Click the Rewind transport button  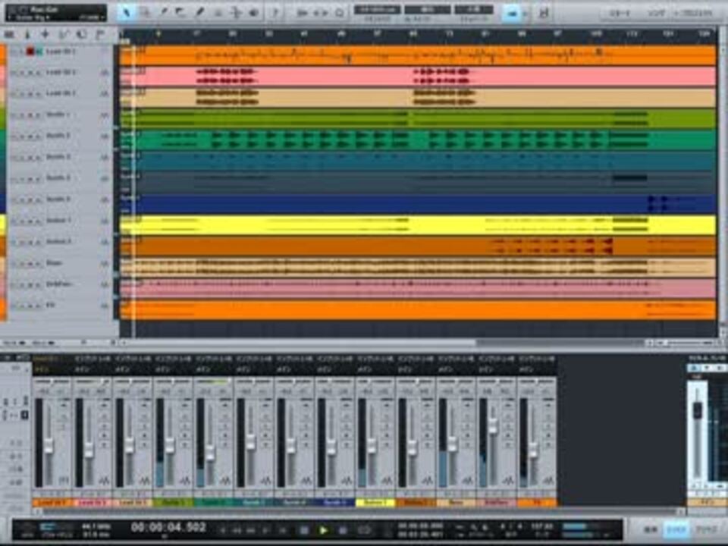[237, 530]
